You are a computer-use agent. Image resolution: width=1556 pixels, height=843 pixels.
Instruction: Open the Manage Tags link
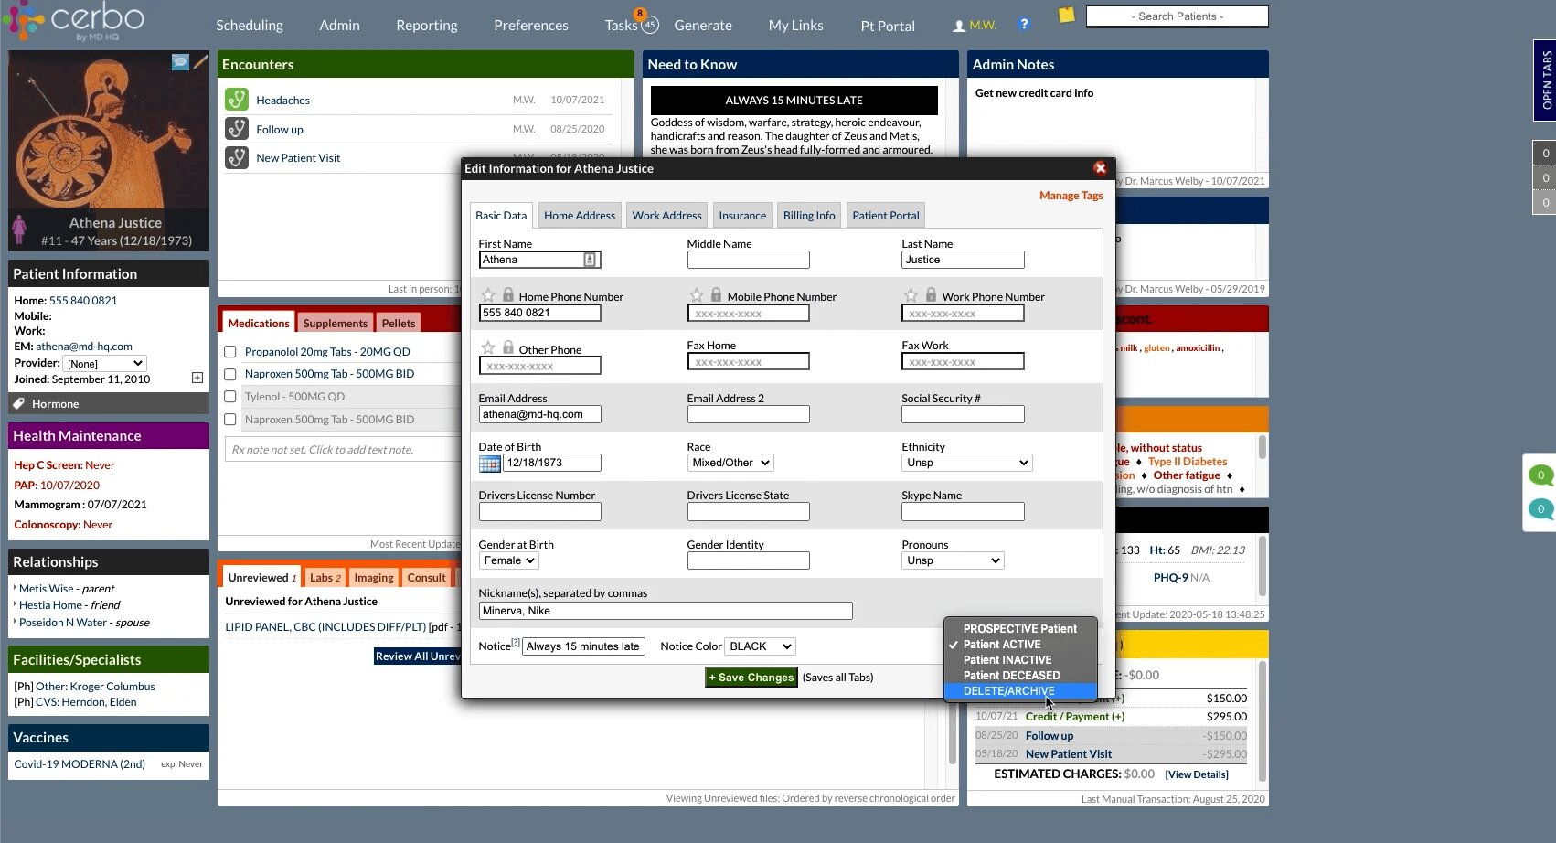[1071, 196]
